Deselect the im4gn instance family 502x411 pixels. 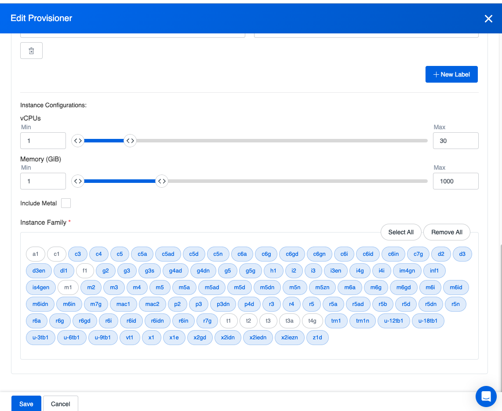[407, 270]
